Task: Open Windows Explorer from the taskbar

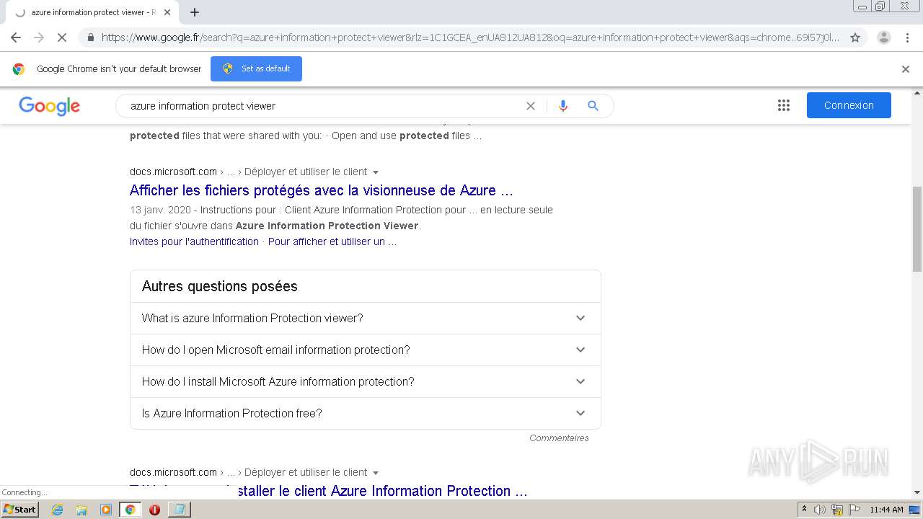Action: (81, 510)
